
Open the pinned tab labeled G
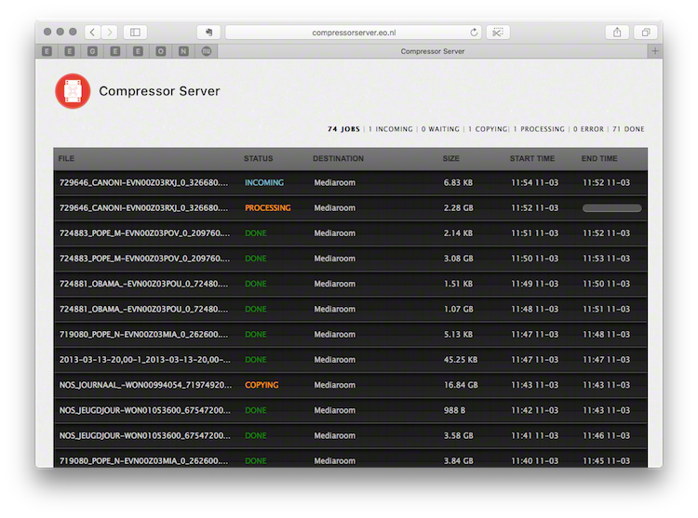pos(92,51)
